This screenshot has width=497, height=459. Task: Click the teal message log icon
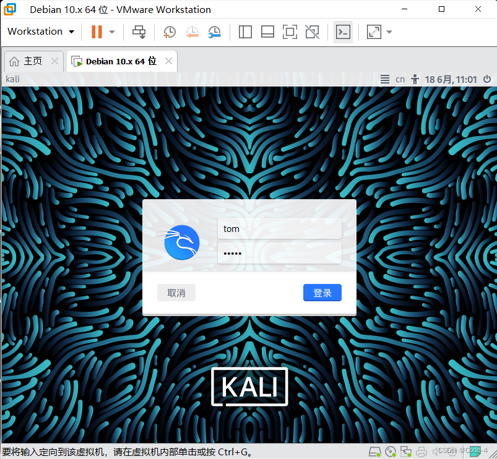click(x=475, y=452)
